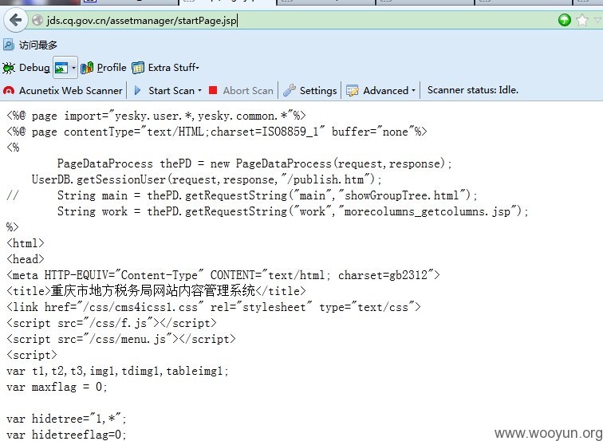Click the 访问最多 magnifier icon
This screenshot has height=441, width=603.
click(x=9, y=45)
